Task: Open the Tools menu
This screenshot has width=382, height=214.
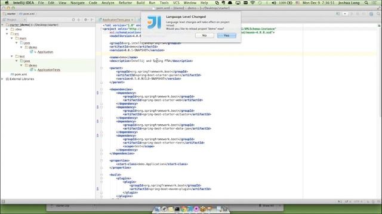Action: 164,2
